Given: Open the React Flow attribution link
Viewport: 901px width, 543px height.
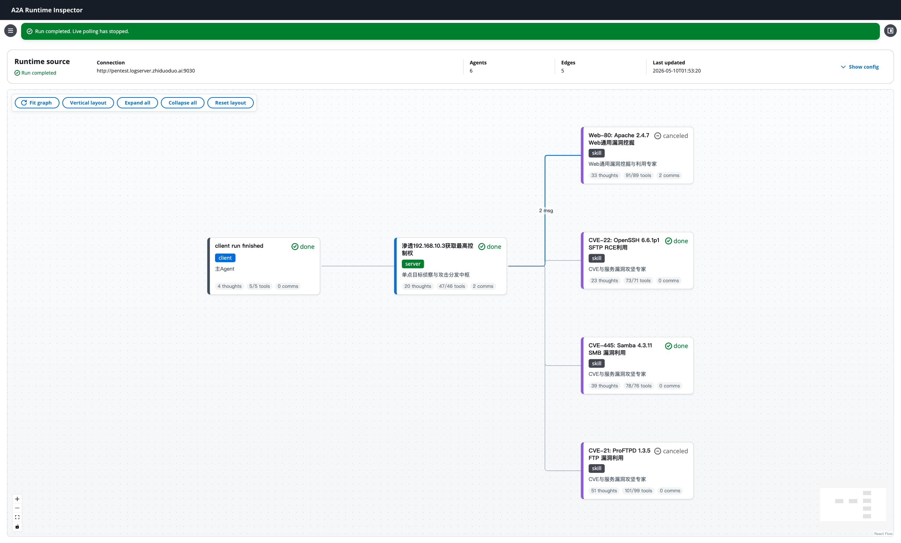Looking at the screenshot, I should (x=883, y=534).
